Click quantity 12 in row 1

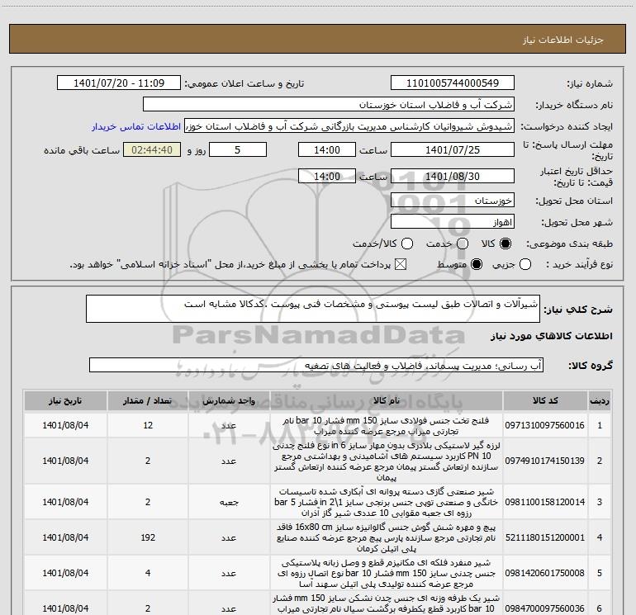(148, 425)
